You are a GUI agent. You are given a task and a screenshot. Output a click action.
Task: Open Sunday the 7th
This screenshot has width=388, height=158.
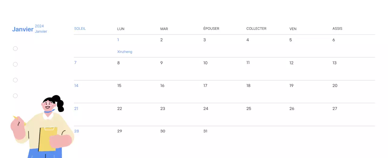pyautogui.click(x=75, y=63)
